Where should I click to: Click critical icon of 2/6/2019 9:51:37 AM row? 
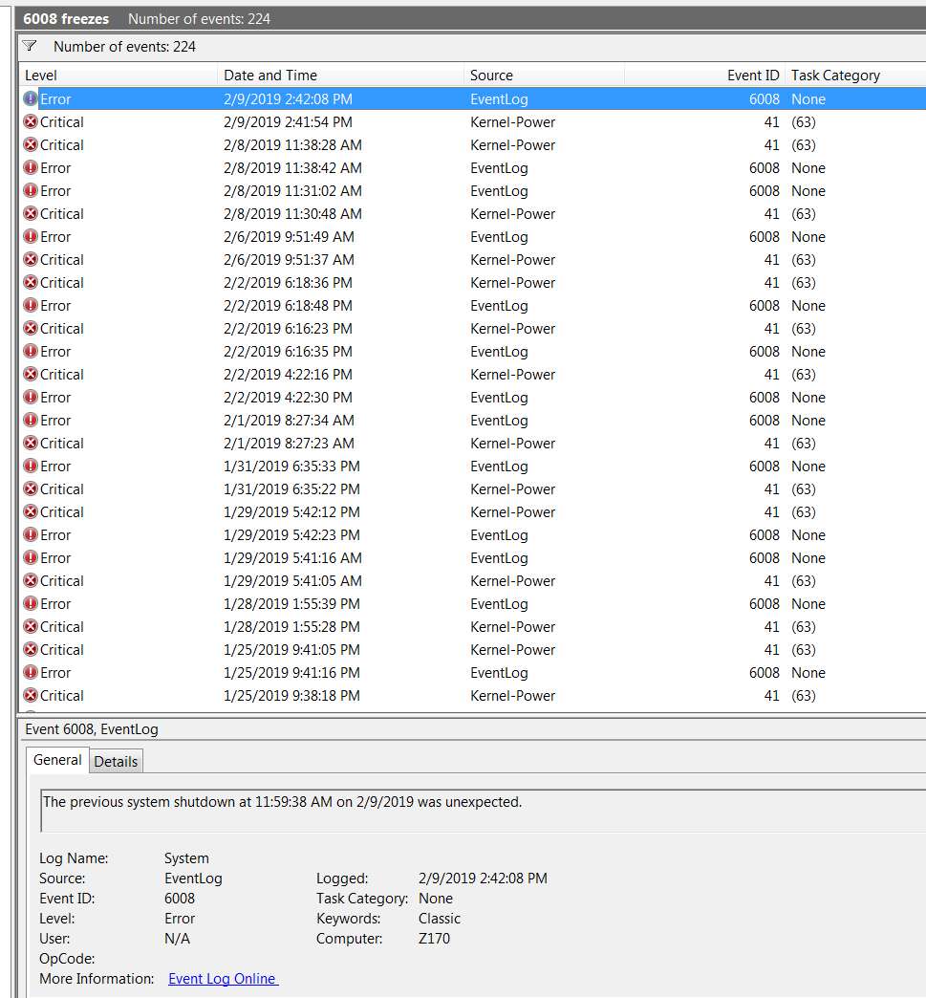[x=31, y=259]
